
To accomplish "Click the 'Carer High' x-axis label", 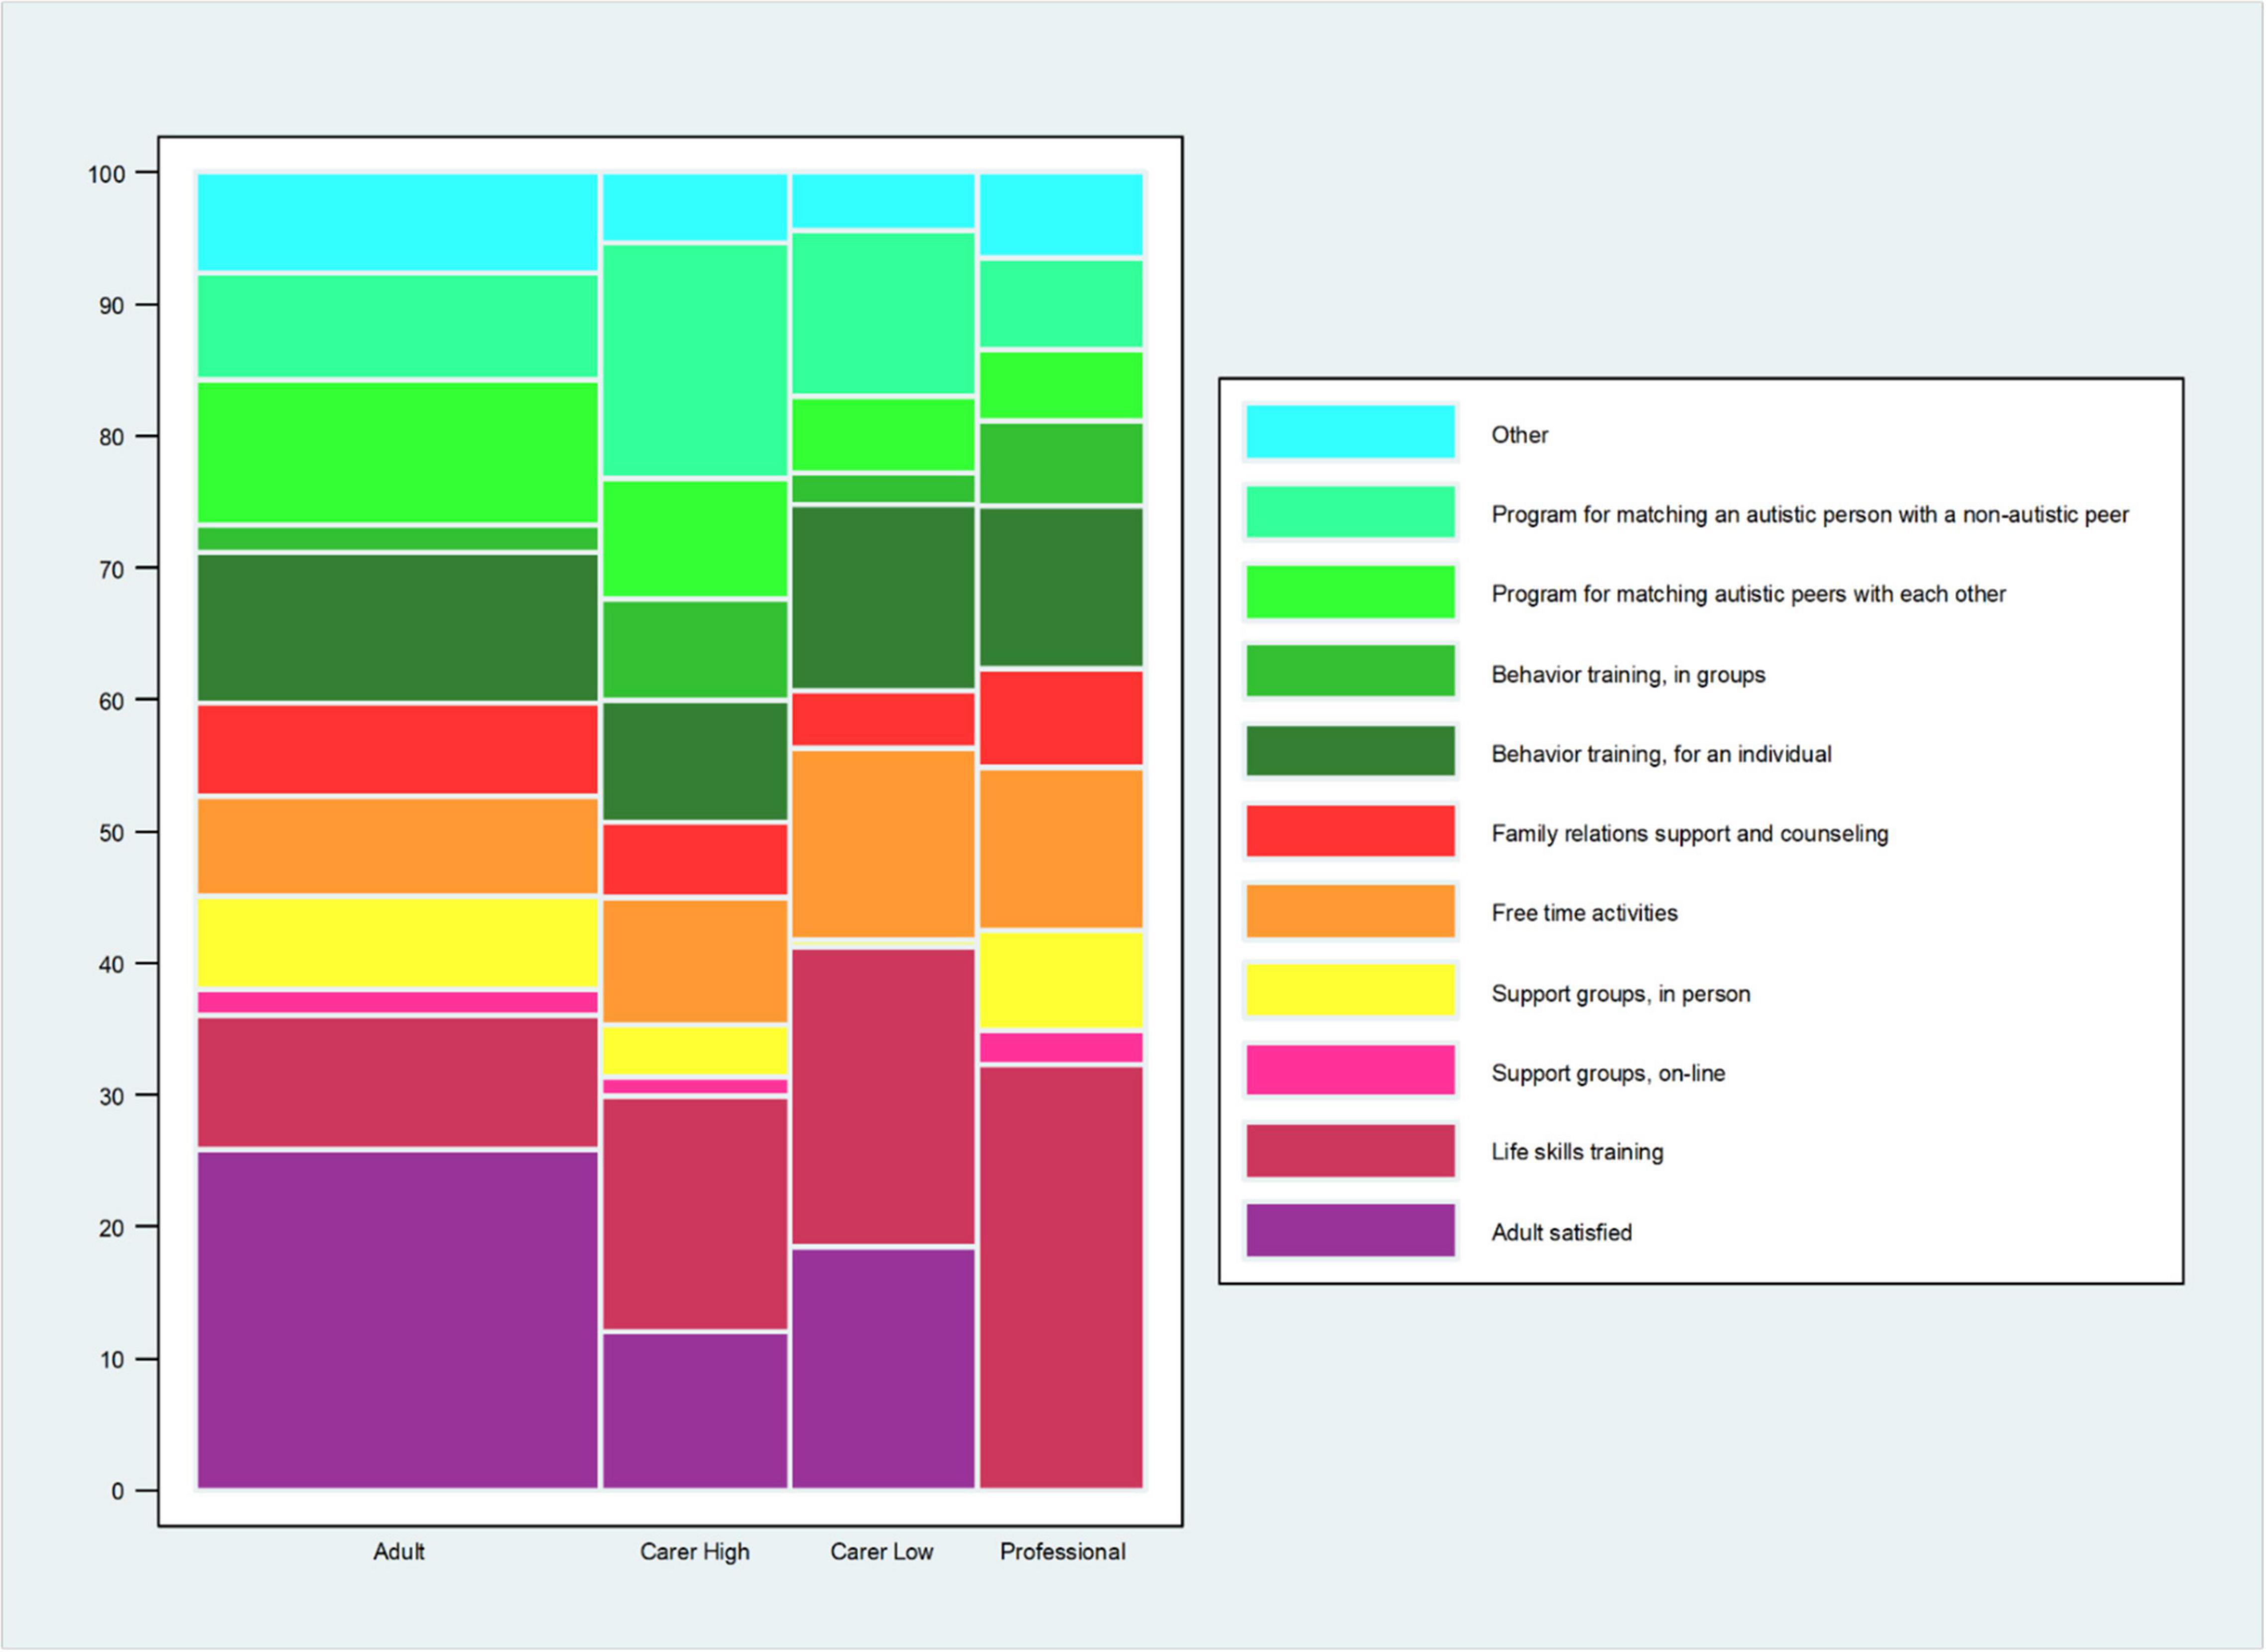I will point(695,1552).
